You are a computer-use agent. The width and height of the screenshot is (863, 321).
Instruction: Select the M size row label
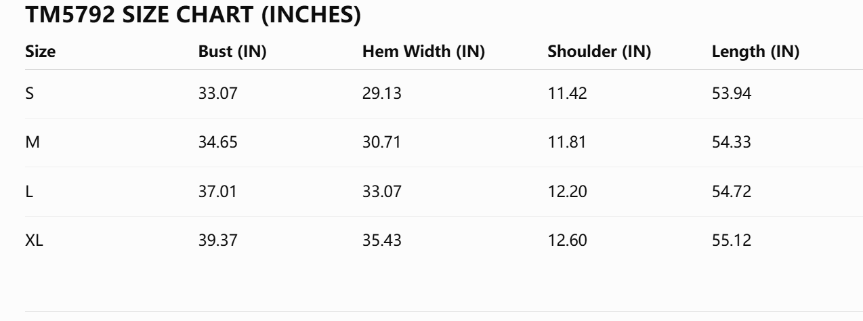tap(31, 143)
